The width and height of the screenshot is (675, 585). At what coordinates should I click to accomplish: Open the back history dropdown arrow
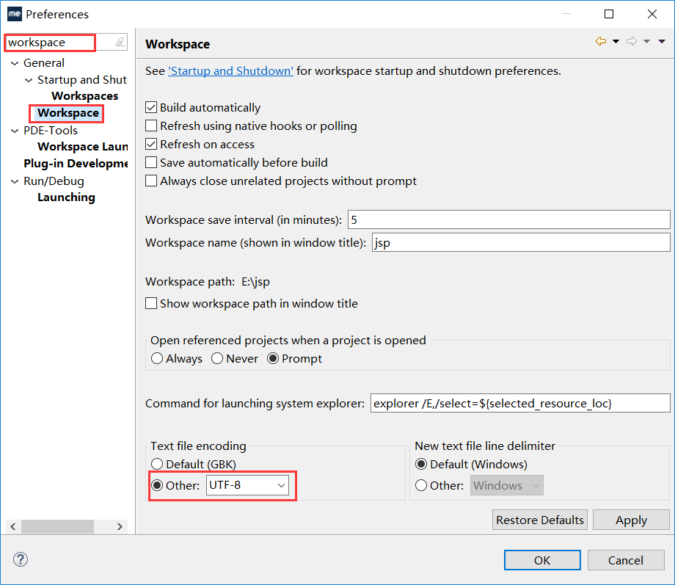[616, 41]
